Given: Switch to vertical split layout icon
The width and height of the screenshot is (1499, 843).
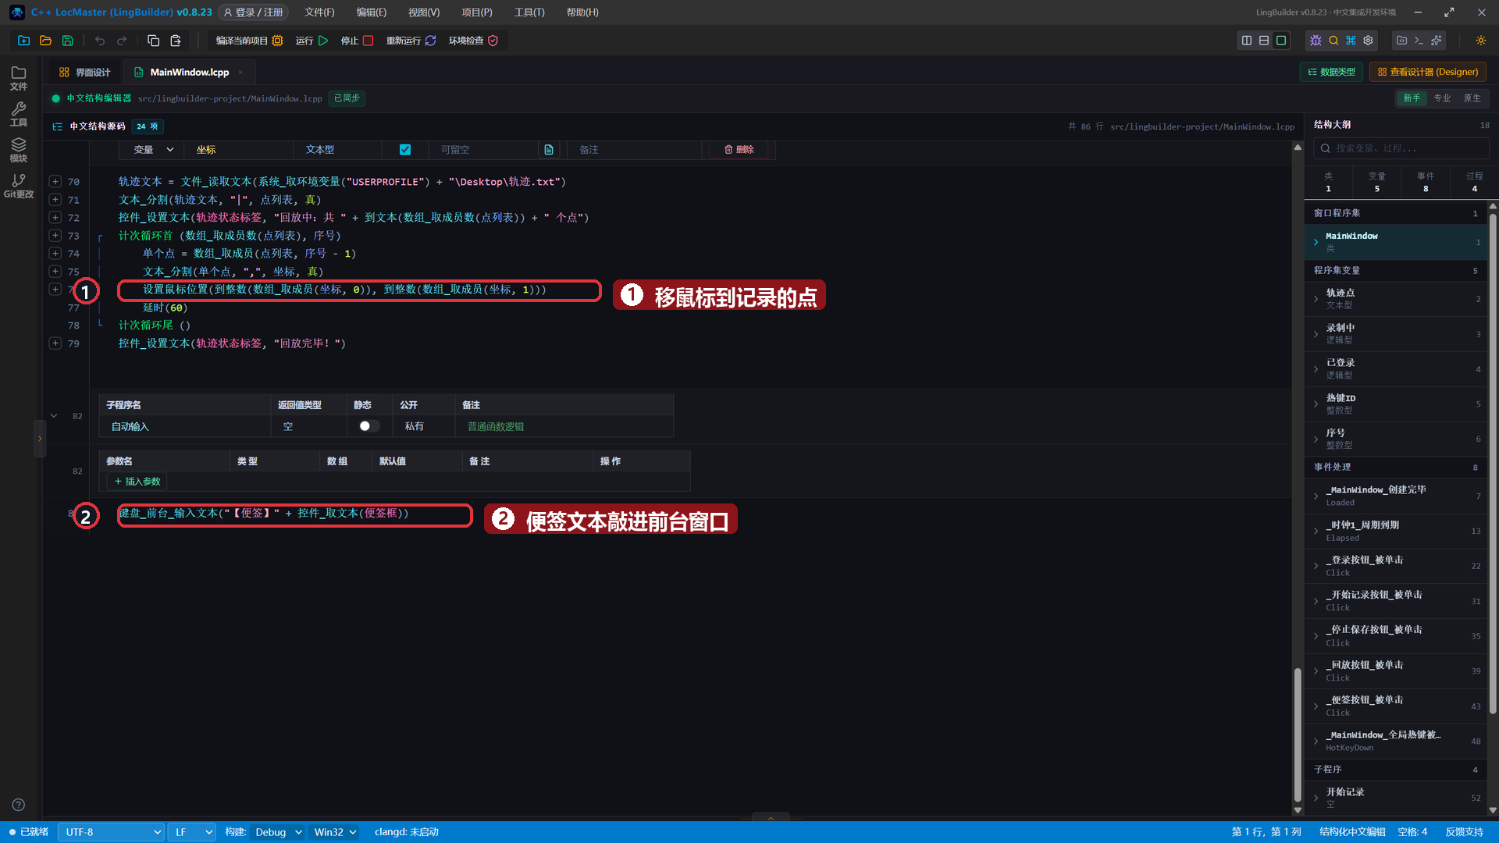Looking at the screenshot, I should coord(1247,41).
